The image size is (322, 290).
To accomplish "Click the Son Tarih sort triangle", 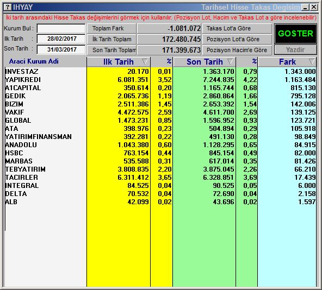I will coord(230,61).
